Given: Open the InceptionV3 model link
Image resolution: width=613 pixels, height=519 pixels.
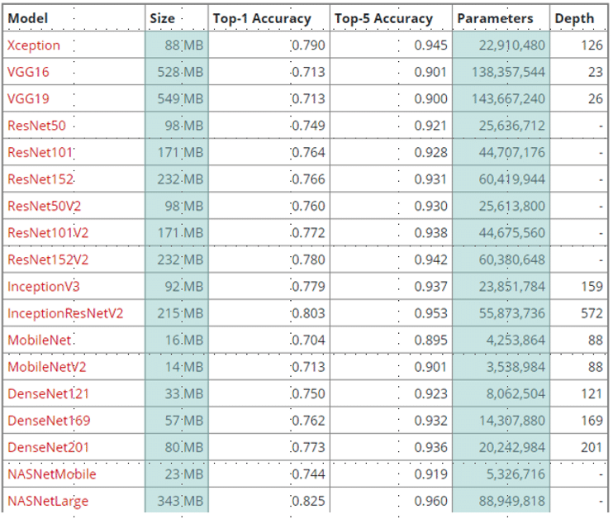Looking at the screenshot, I should pyautogui.click(x=44, y=287).
